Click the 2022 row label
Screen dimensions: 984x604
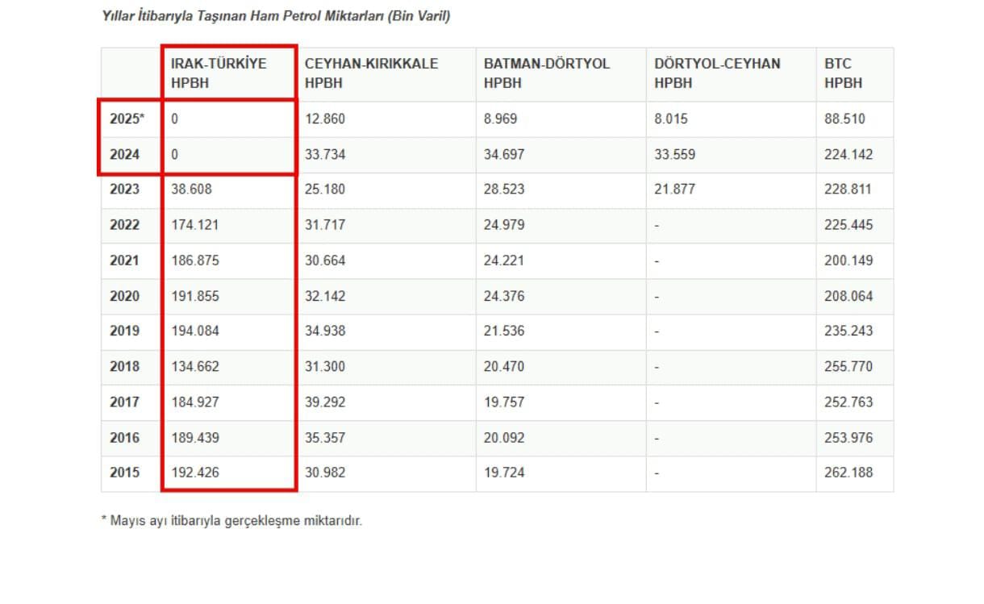(124, 225)
